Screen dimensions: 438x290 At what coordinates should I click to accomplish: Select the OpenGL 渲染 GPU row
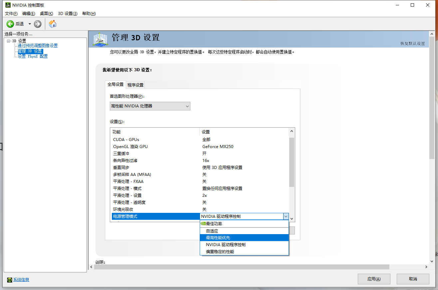click(200, 147)
